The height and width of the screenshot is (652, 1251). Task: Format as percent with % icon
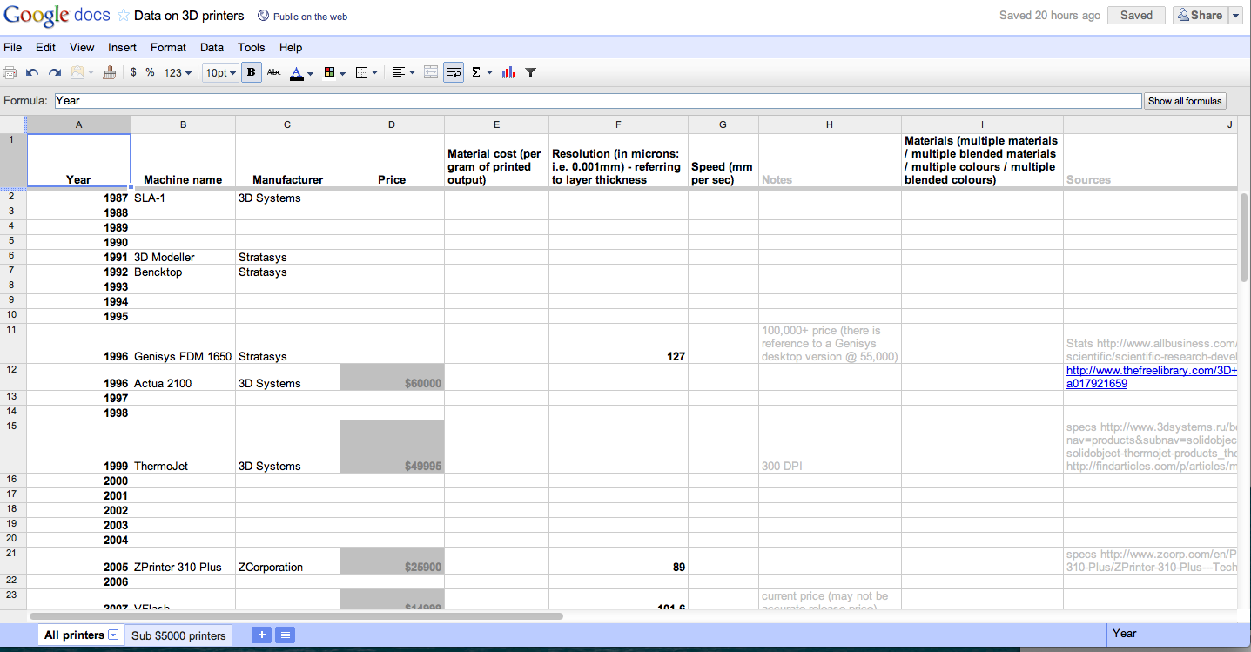click(x=150, y=73)
